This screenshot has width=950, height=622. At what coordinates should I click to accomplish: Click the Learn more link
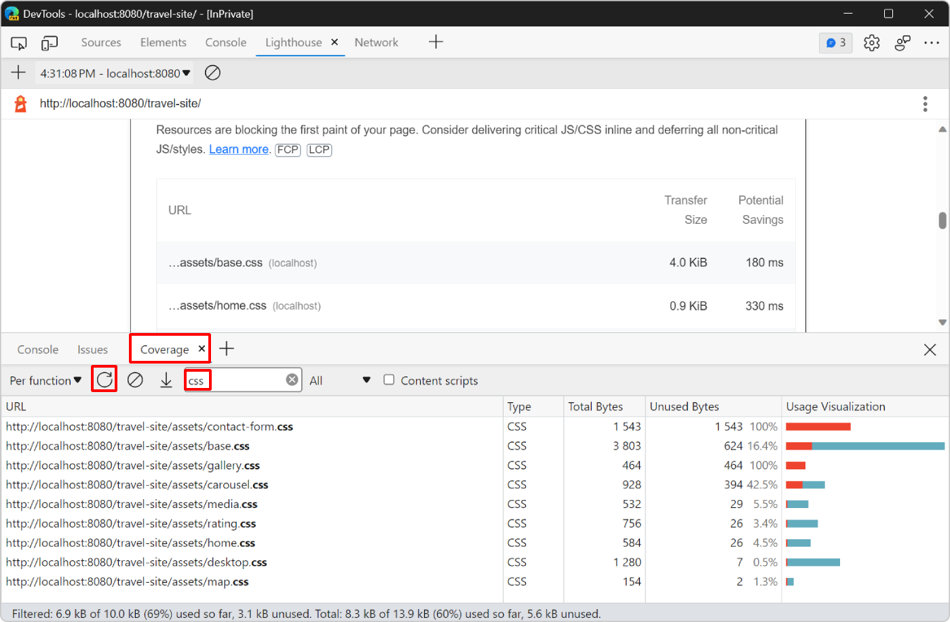(239, 149)
